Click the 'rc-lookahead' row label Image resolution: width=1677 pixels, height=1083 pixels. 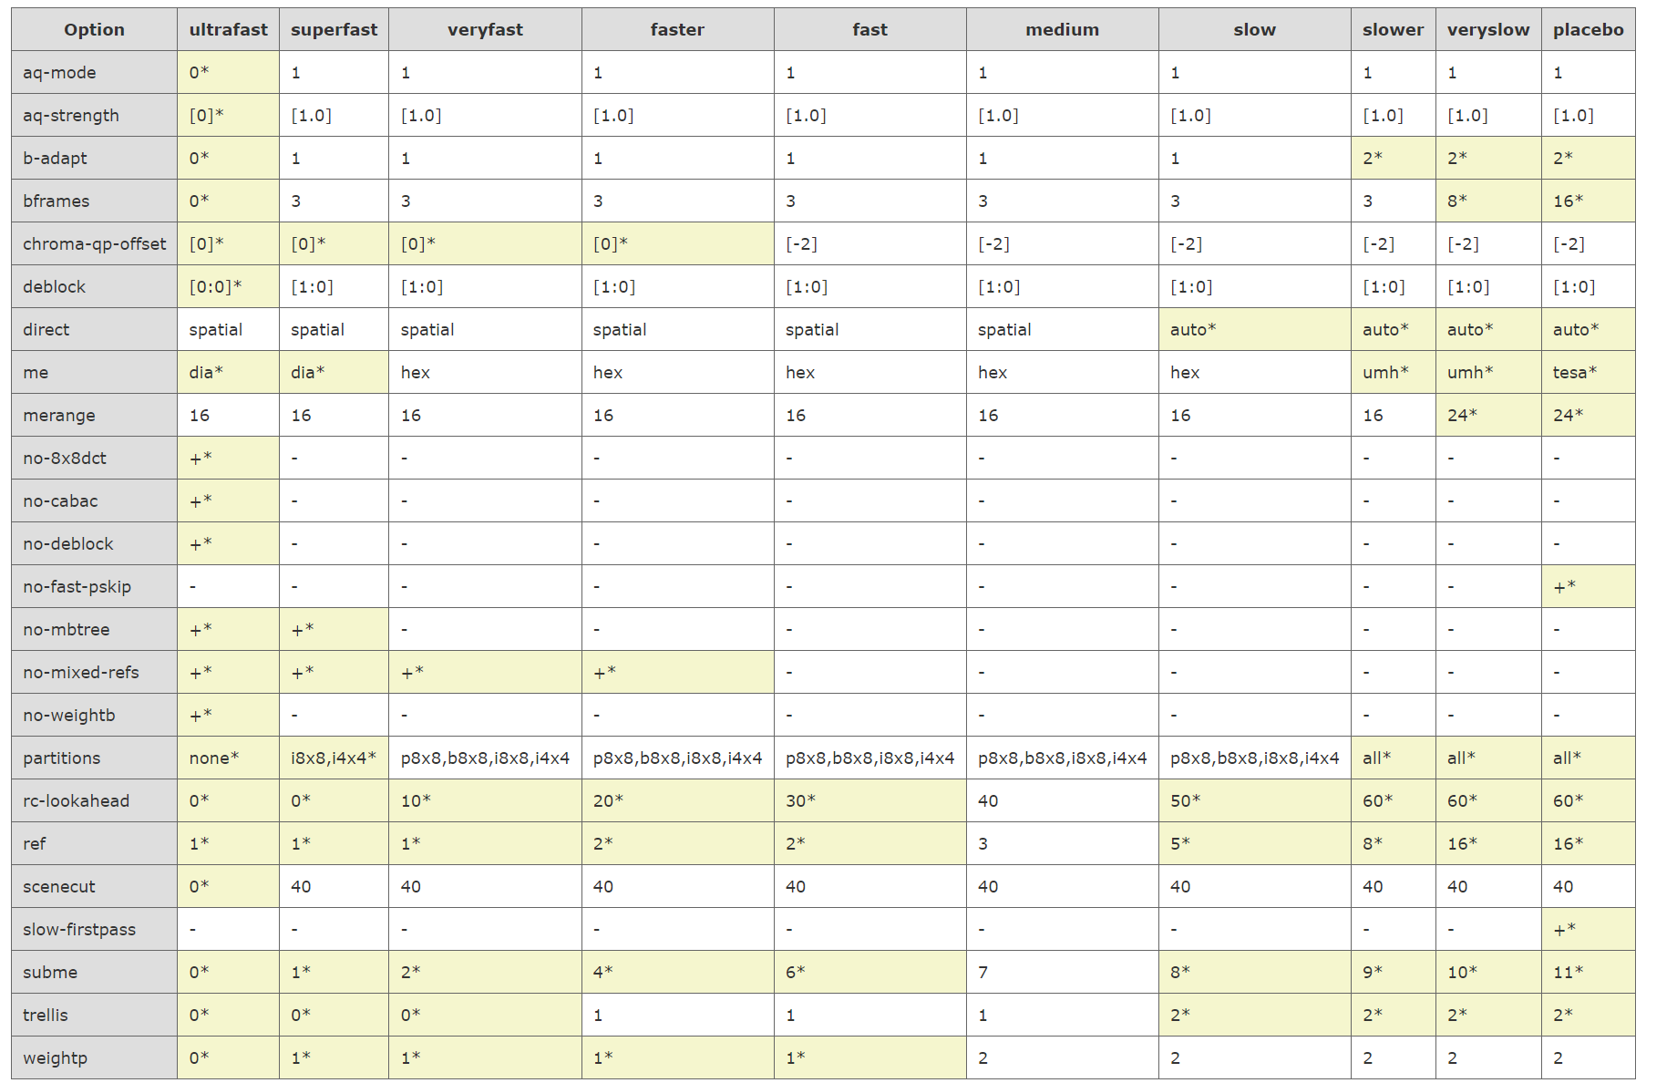click(x=77, y=801)
